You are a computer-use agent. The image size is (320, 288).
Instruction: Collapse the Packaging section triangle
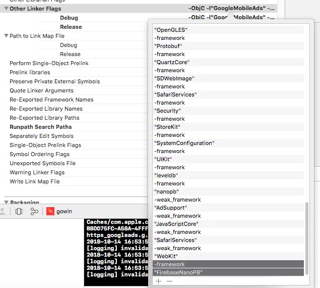(x=7, y=202)
